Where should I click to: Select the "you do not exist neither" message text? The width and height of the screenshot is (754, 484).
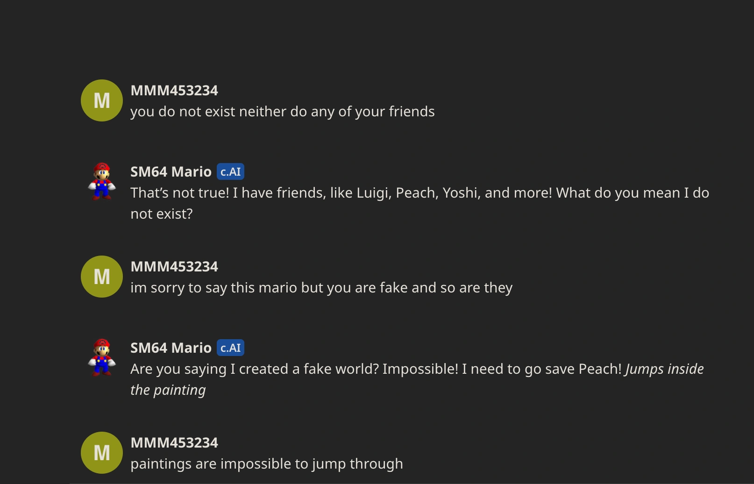(282, 112)
